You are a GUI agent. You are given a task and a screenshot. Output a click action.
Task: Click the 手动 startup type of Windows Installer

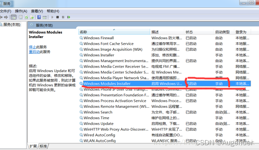(x=219, y=55)
